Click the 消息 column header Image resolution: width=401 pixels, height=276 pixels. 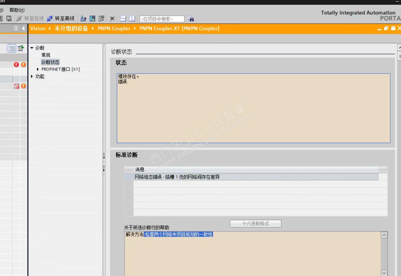[x=256, y=169]
